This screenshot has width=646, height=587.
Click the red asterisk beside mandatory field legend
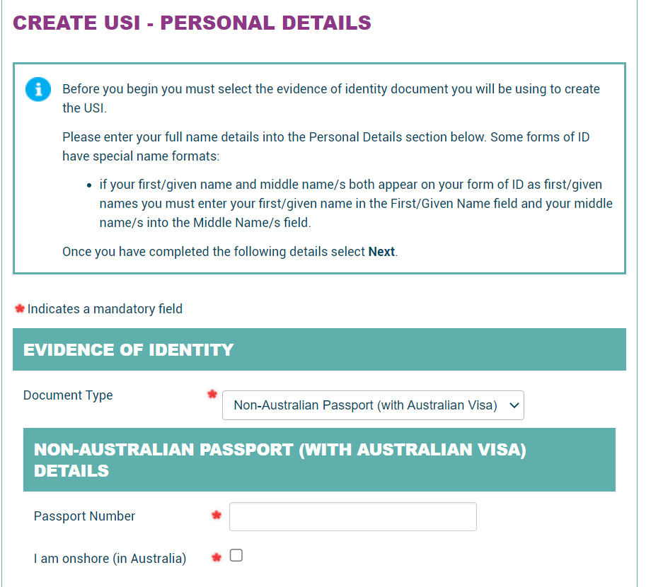point(20,309)
